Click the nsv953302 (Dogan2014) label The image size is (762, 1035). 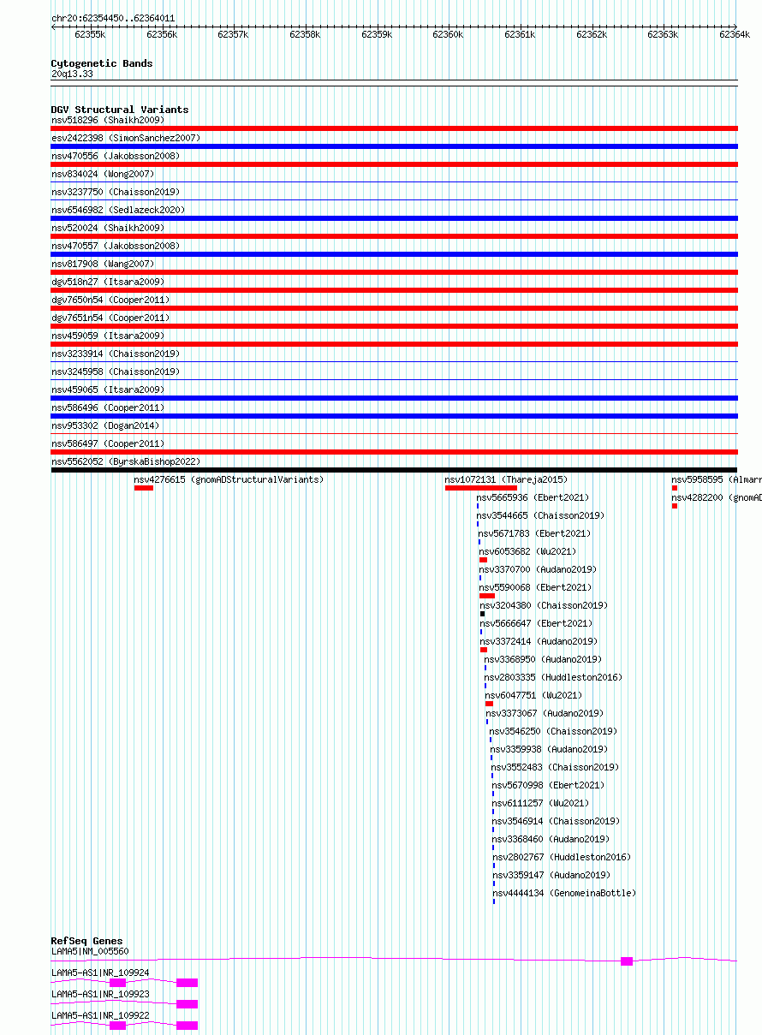(105, 425)
